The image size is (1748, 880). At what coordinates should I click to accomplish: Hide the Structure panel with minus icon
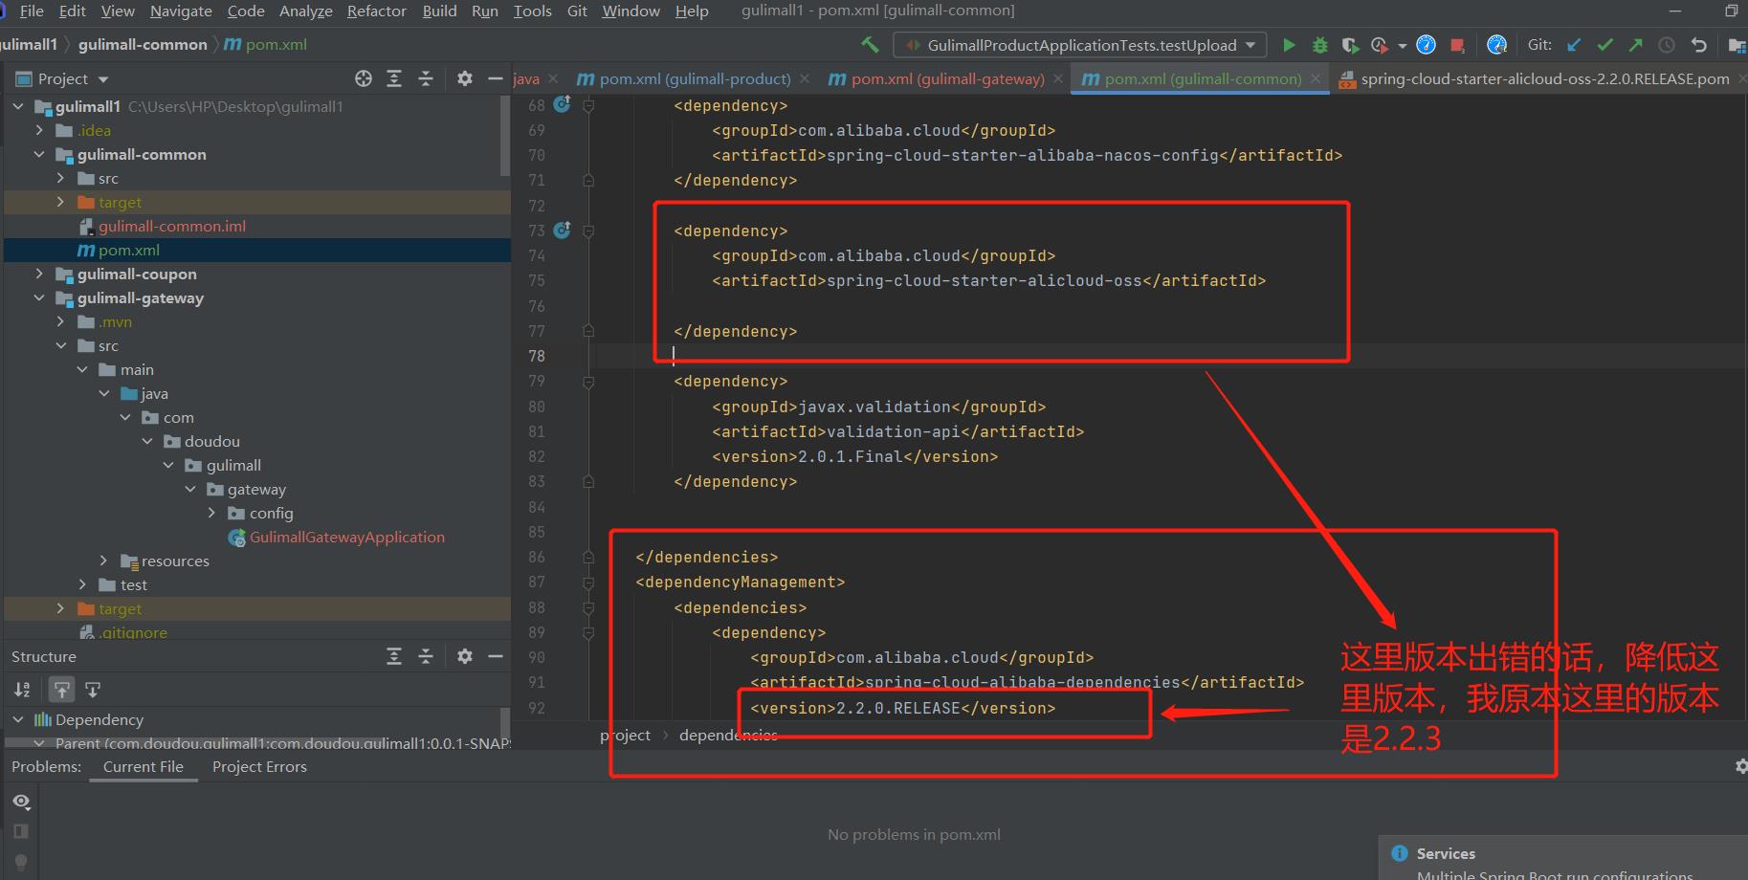(495, 656)
